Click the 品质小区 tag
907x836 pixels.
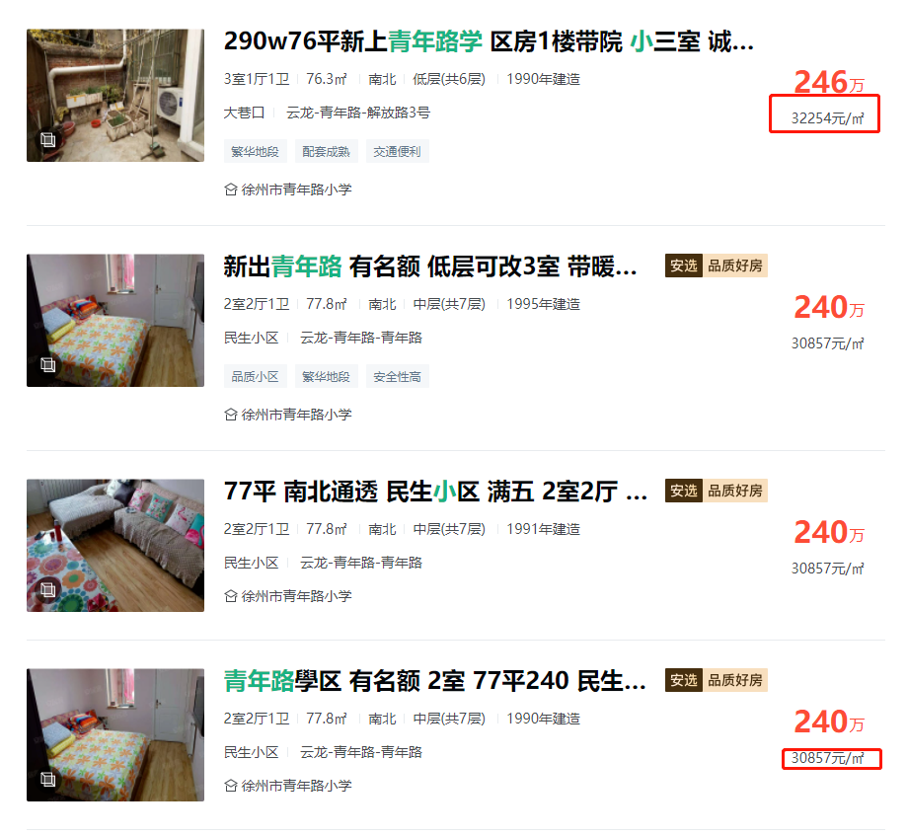255,377
